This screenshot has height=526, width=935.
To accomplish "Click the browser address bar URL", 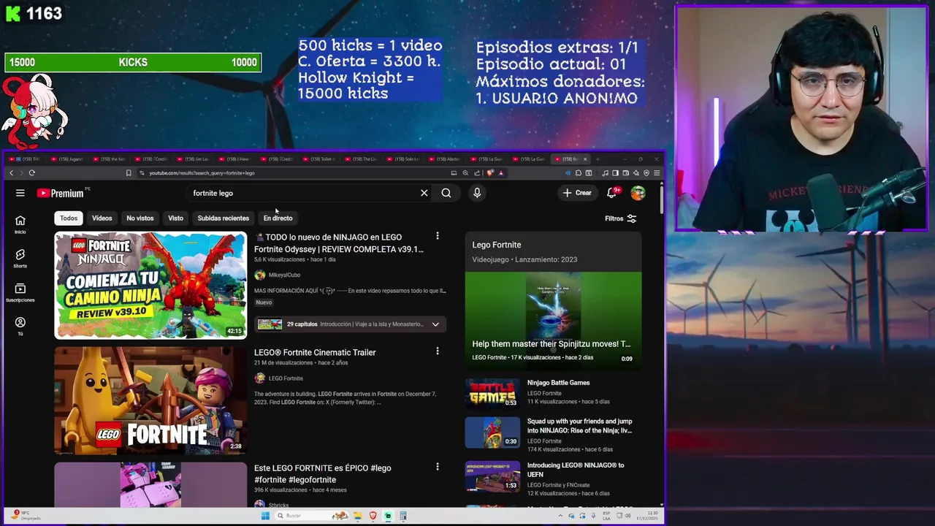I will coord(202,173).
